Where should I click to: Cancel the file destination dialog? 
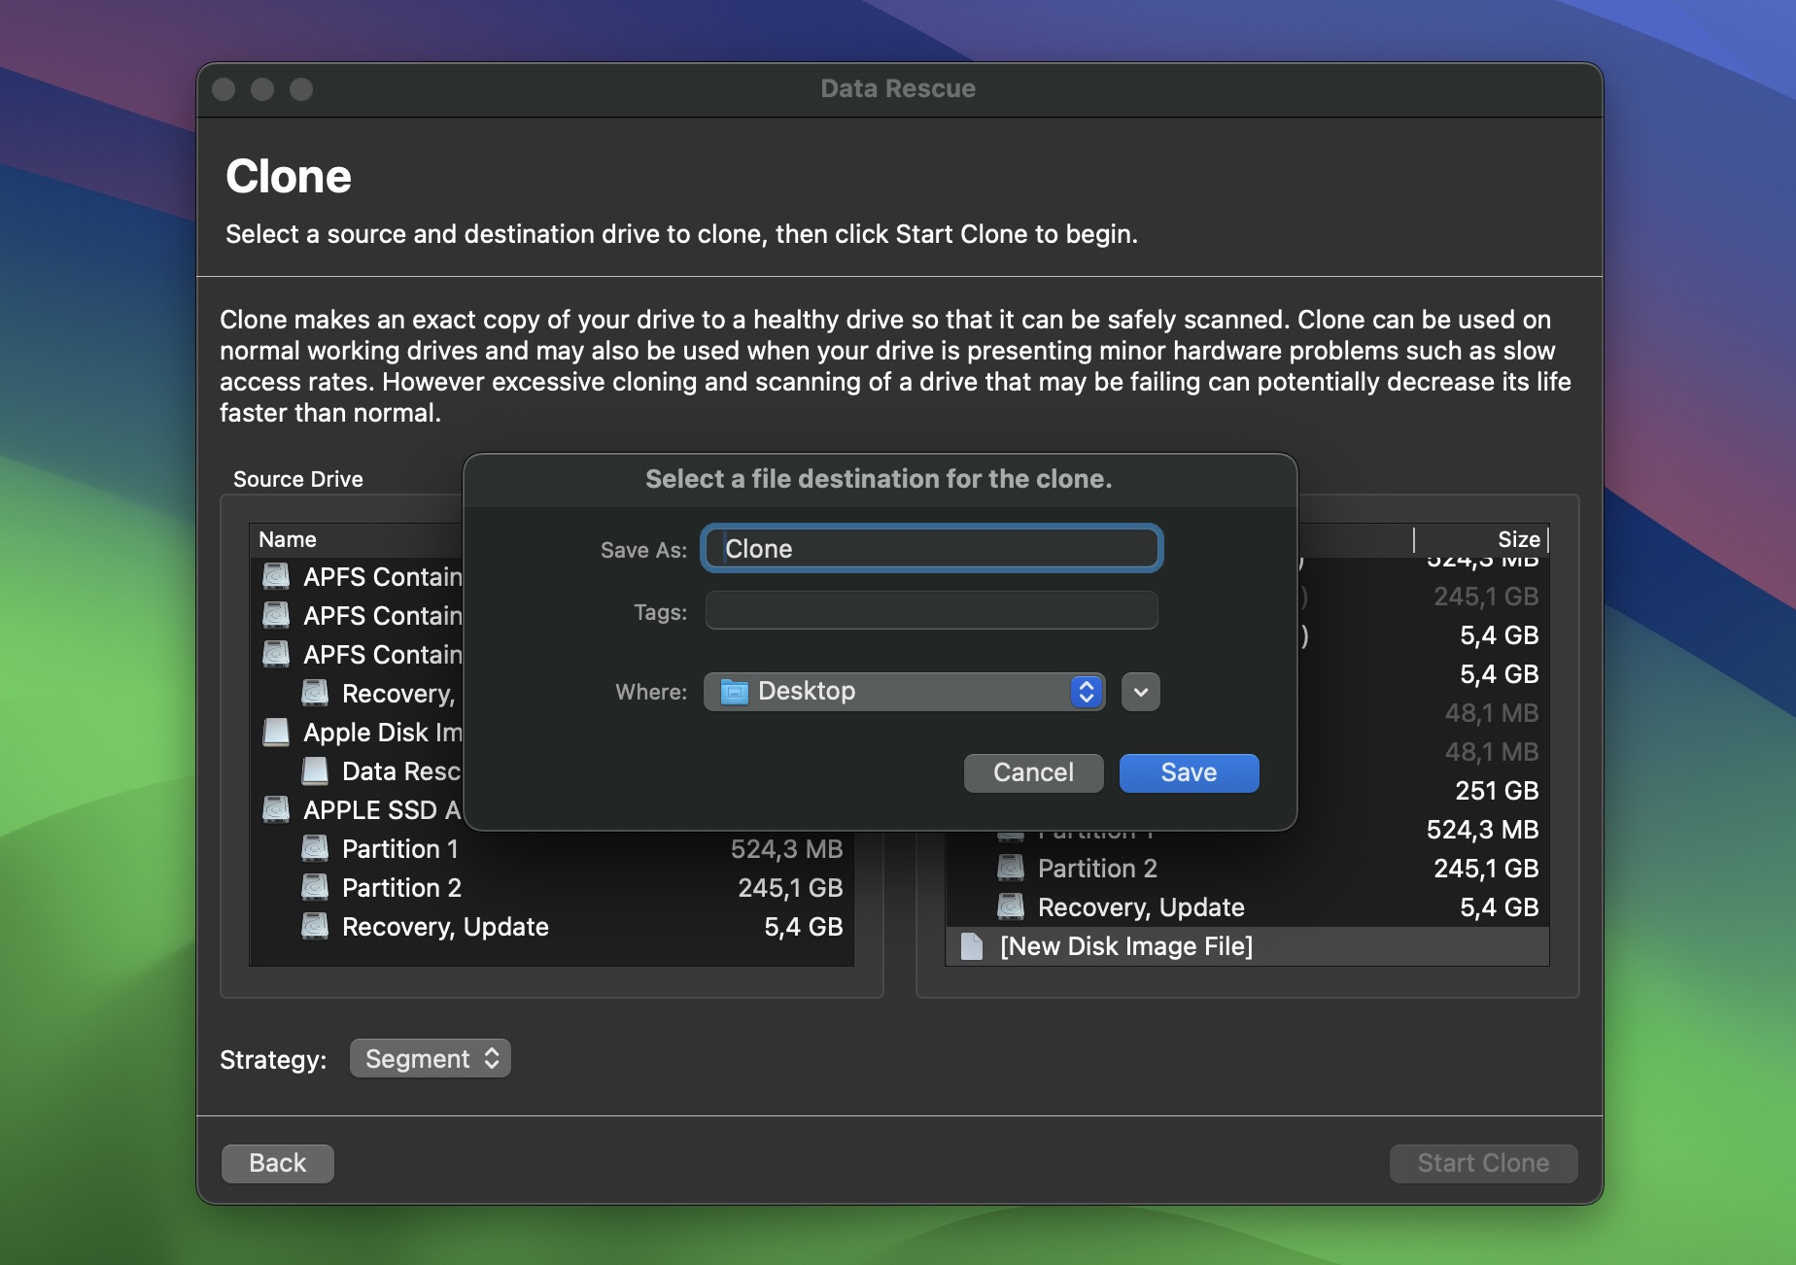[1033, 772]
